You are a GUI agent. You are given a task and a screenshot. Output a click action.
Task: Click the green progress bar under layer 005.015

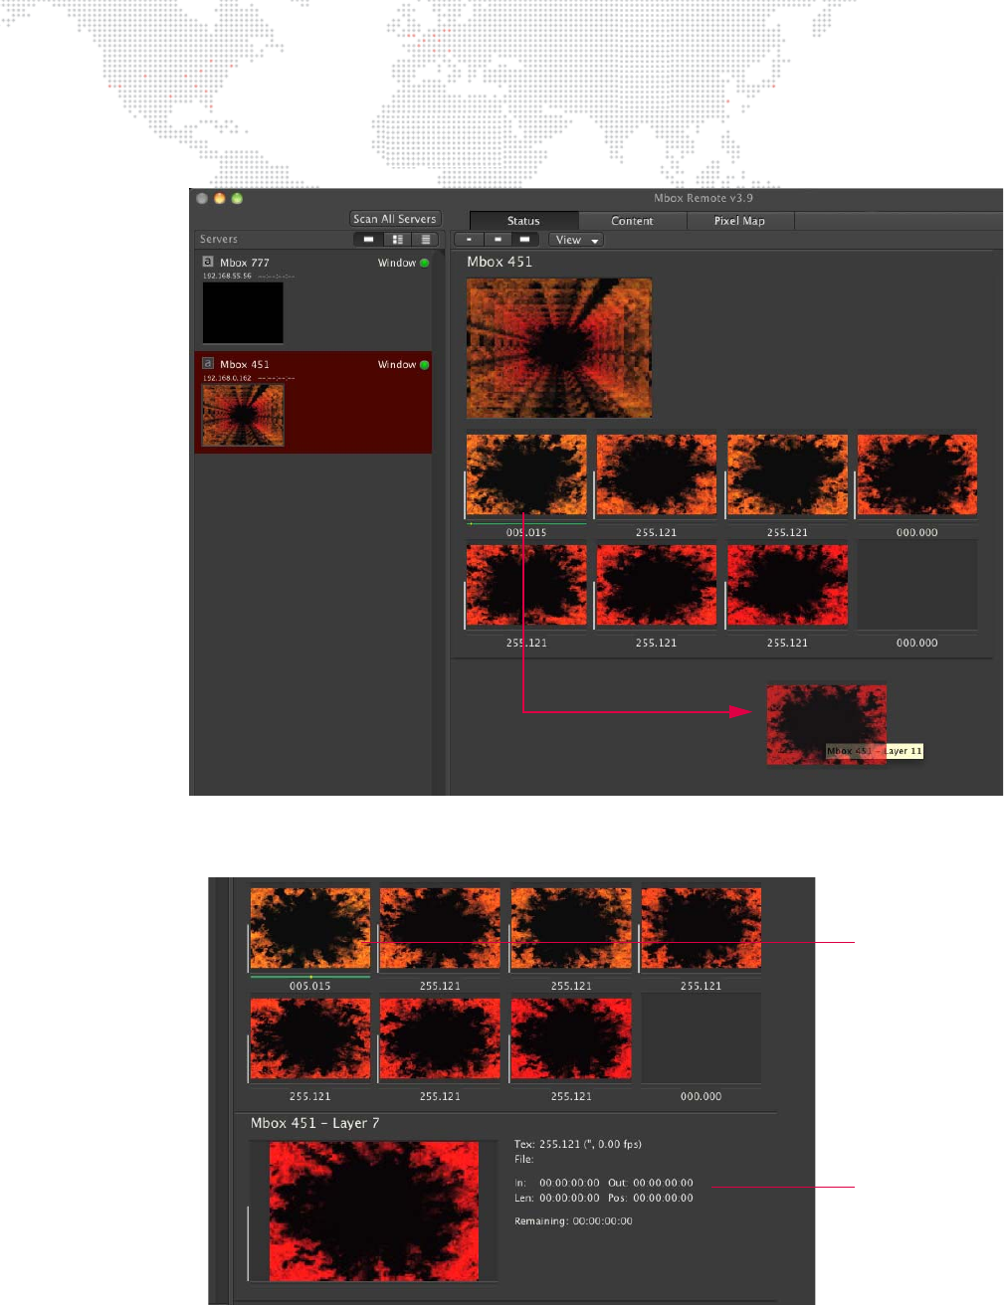[x=526, y=522]
